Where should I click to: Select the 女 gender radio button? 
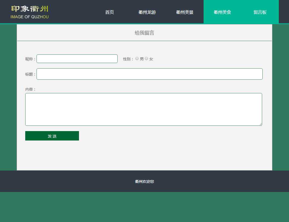[146, 58]
